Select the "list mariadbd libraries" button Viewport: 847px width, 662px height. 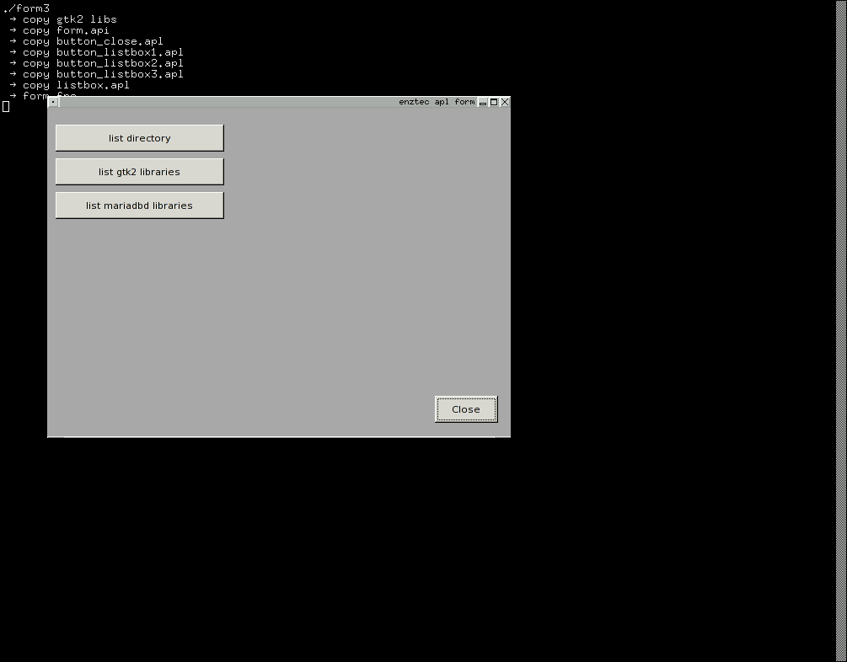pos(139,206)
